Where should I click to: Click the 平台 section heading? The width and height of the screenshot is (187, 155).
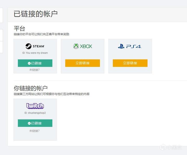pyautogui.click(x=19, y=29)
